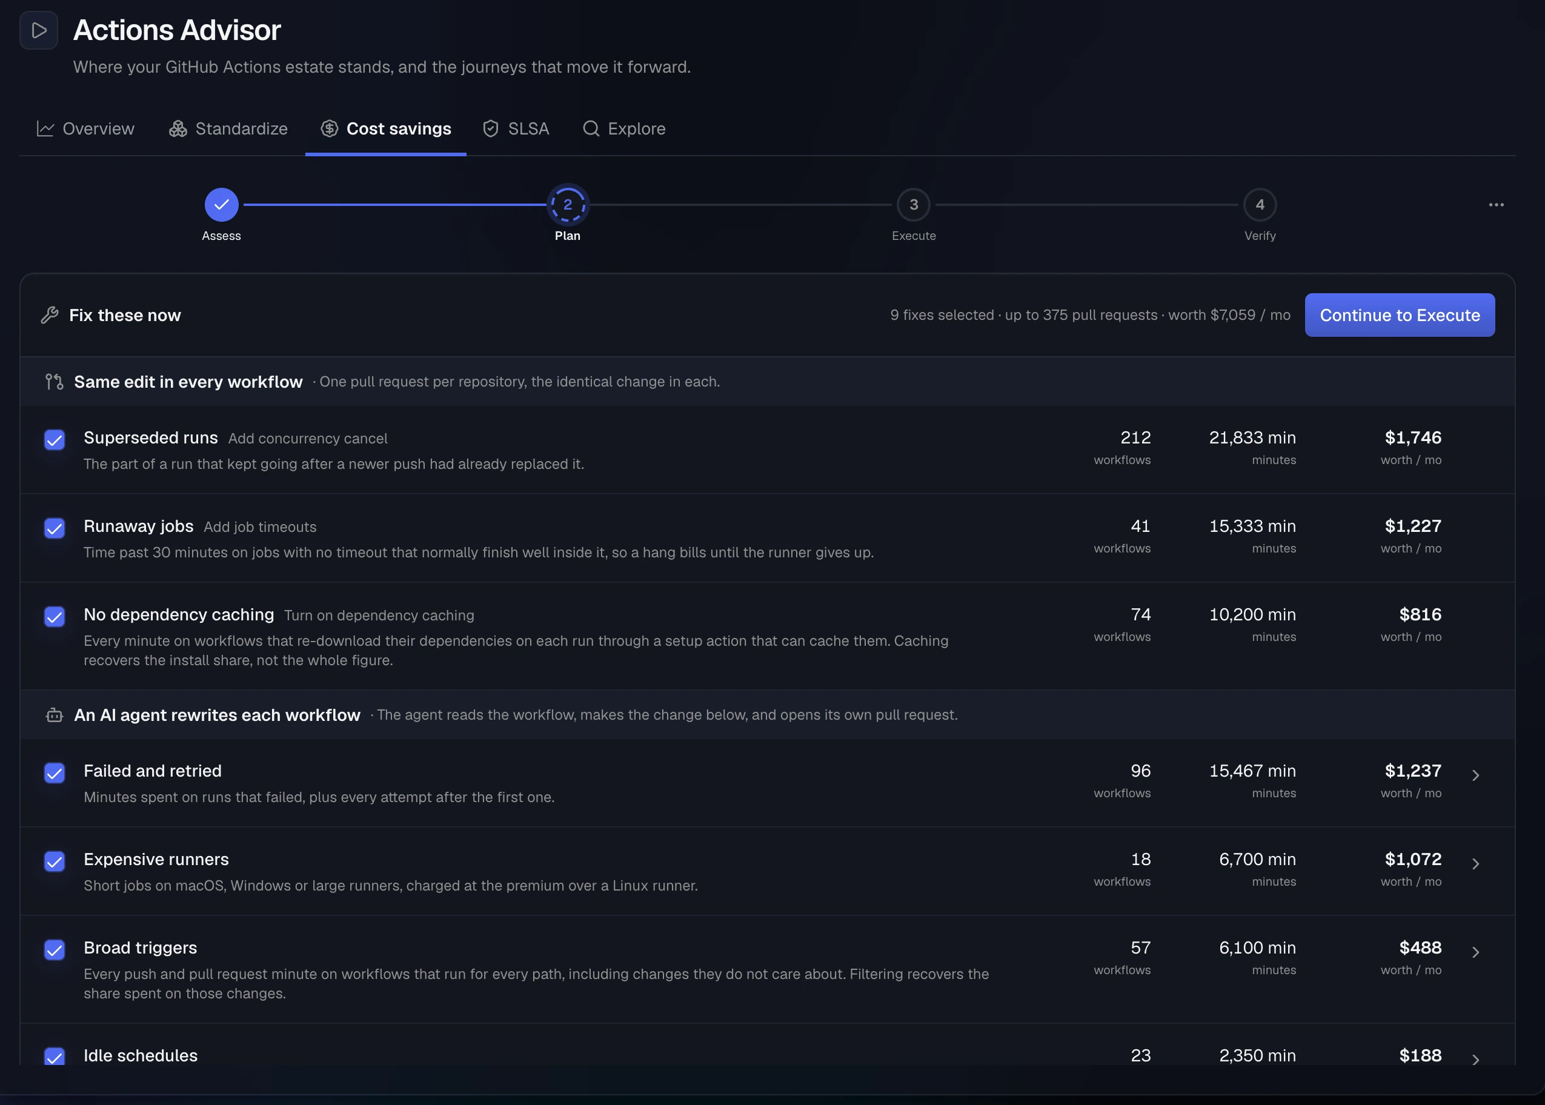Viewport: 1545px width, 1105px height.
Task: Click the Turn on dependency caching label
Action: pyautogui.click(x=379, y=616)
